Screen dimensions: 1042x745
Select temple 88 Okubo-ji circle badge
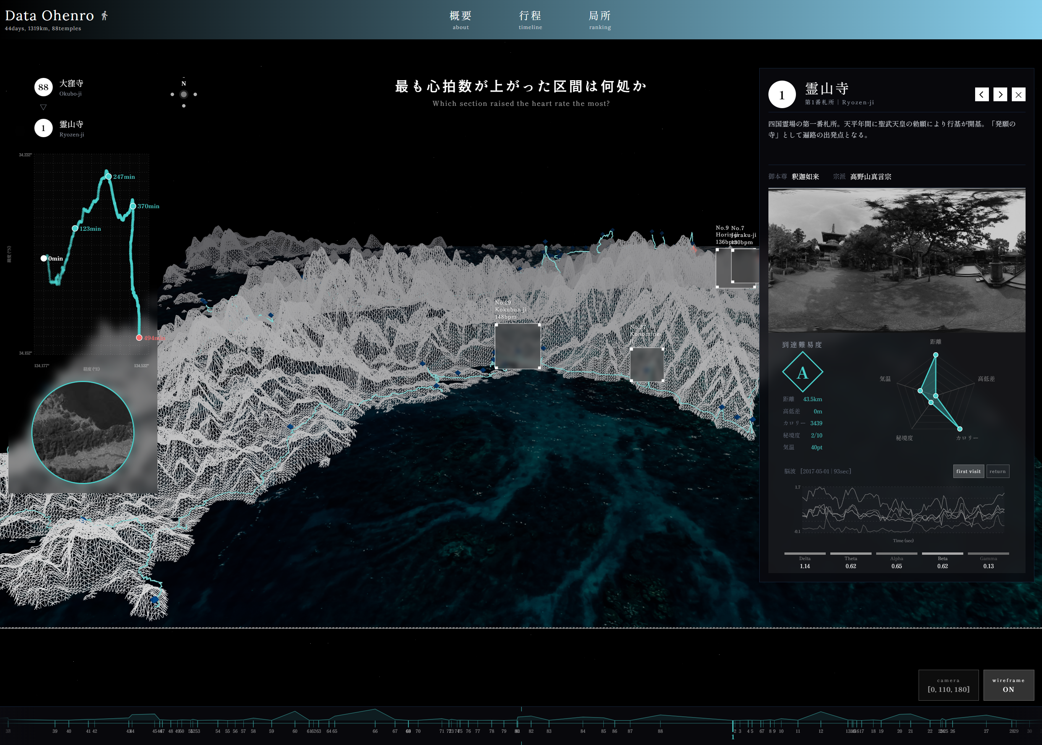(x=43, y=87)
